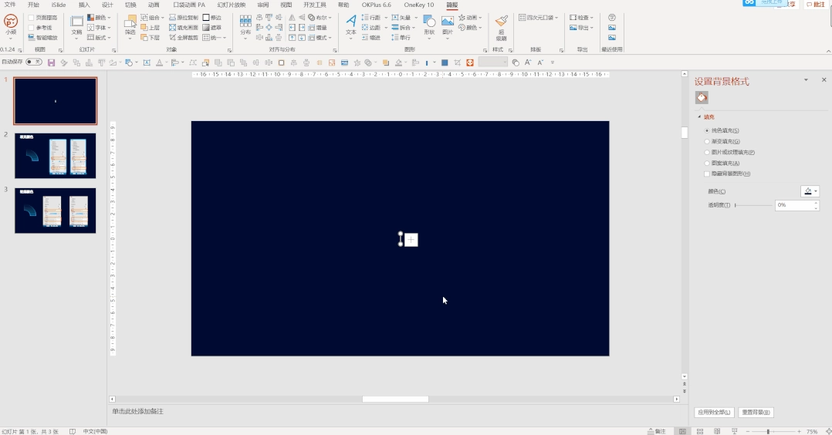Click 全屏裁剪 full-screen crop tool
This screenshot has width=832, height=435.
pyautogui.click(x=184, y=38)
